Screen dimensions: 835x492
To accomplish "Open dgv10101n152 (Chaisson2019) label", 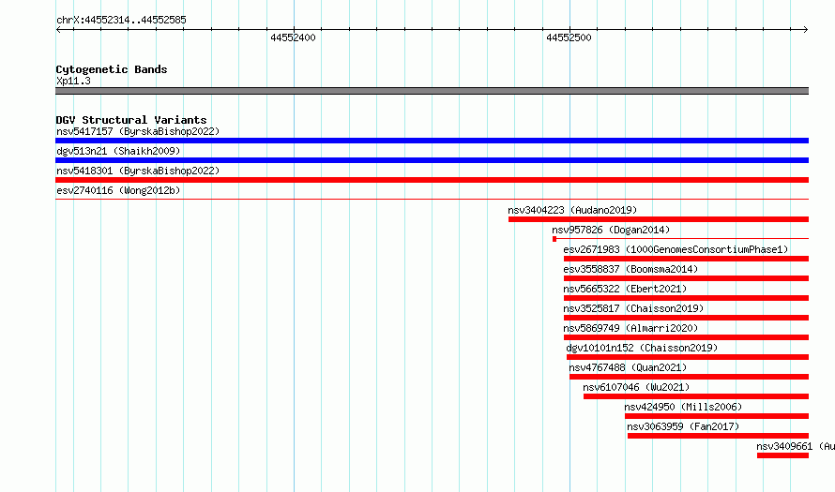I will pyautogui.click(x=642, y=348).
